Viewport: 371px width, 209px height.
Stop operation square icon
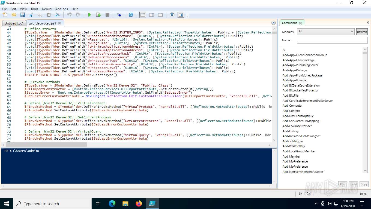107,15
